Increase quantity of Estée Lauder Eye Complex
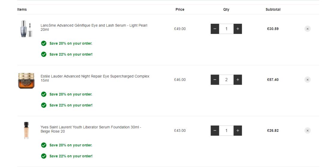 coord(238,80)
